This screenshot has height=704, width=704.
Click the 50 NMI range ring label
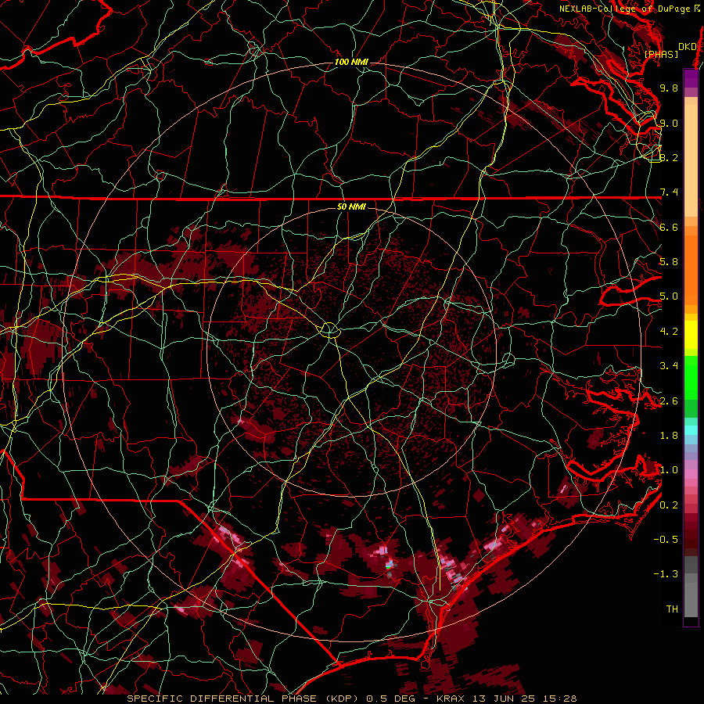351,207
